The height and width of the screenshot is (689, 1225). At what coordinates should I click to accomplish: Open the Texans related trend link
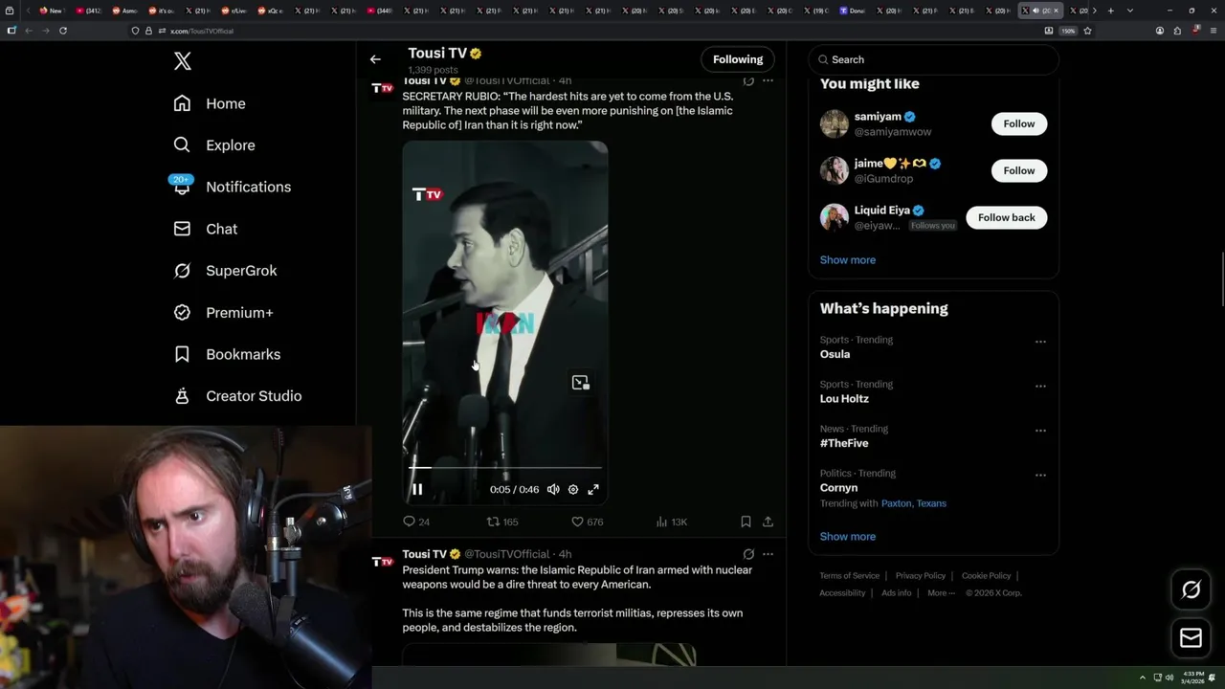pos(930,503)
